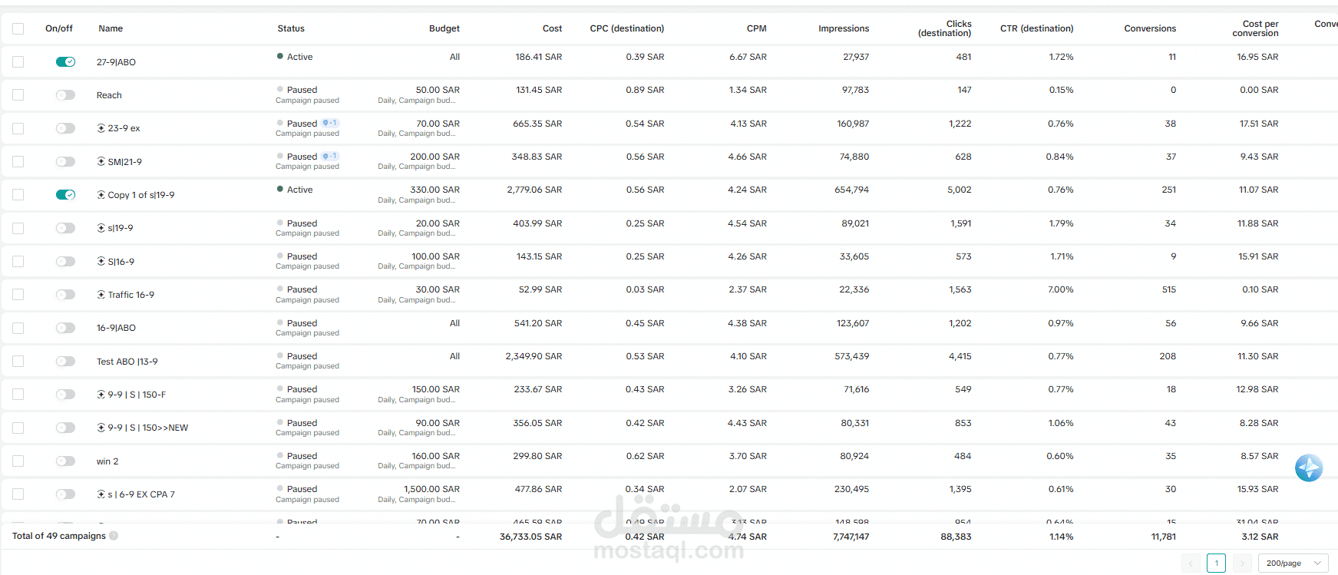1338x575 pixels.
Task: Click the Smart+ icon beside Traffic 16-9
Action: (x=101, y=295)
